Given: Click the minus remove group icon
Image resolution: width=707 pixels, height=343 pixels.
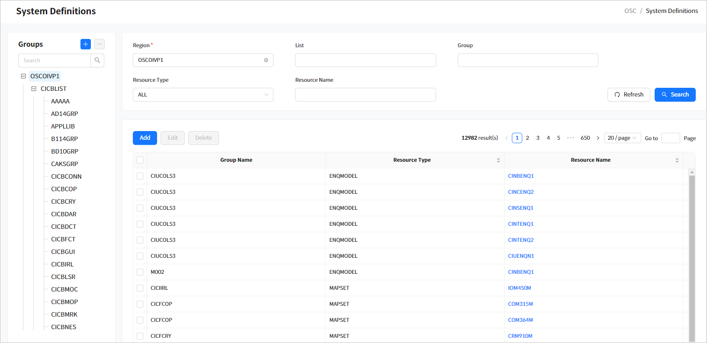Looking at the screenshot, I should 100,44.
